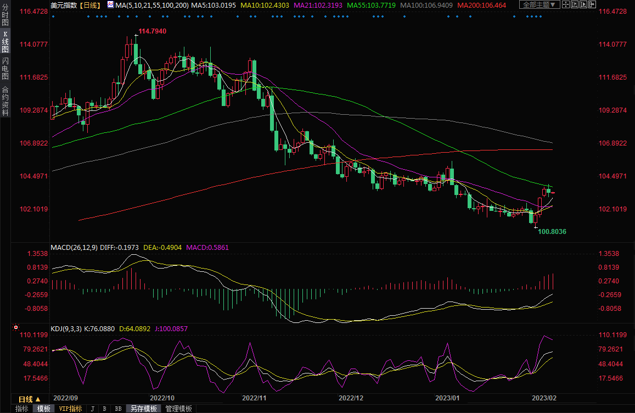Toggle the J template button
Screen dimensions: 635x413
(x=92, y=409)
